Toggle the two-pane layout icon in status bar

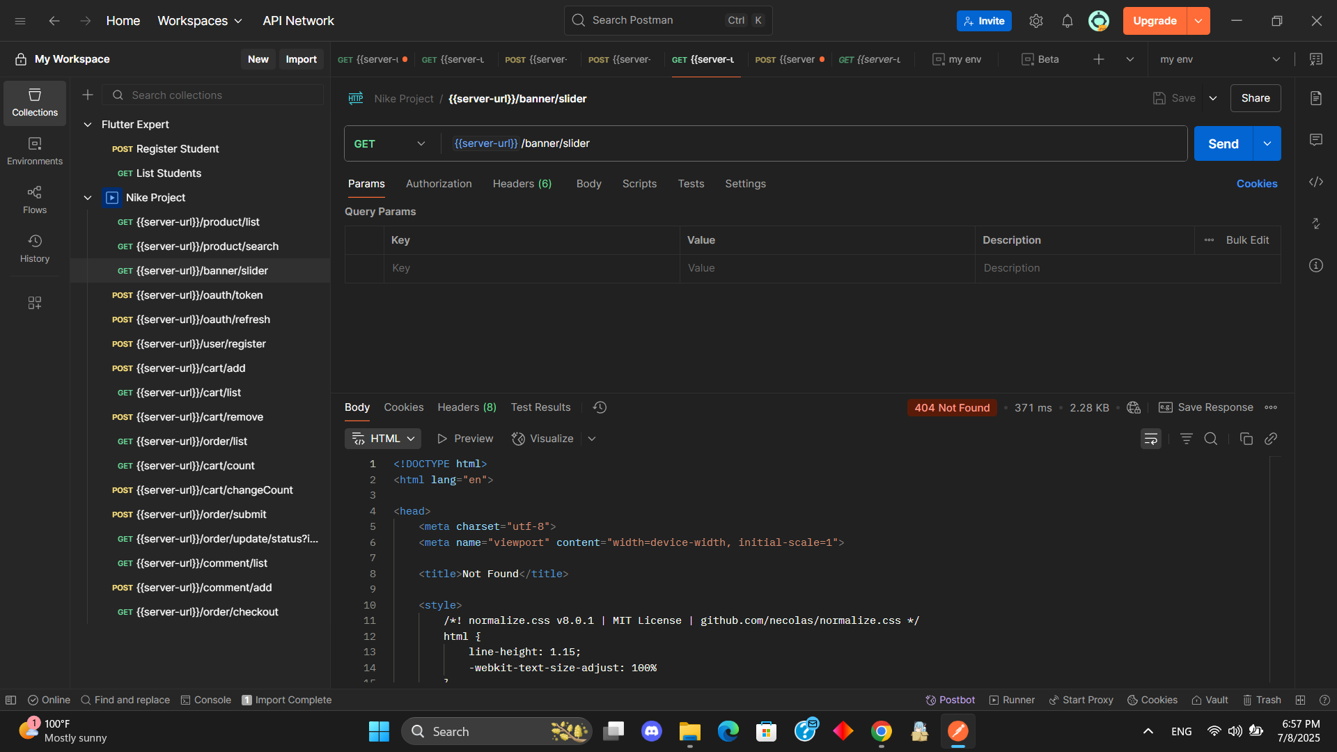click(1300, 700)
